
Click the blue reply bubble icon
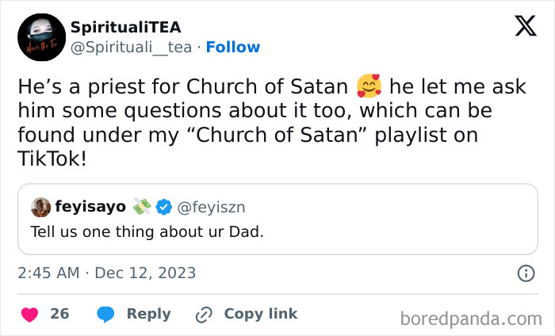tap(105, 314)
